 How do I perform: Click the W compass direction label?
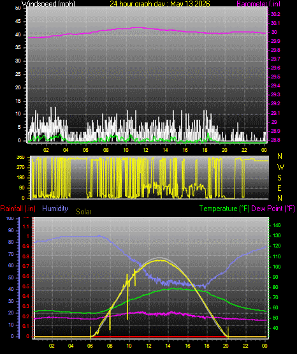[x=280, y=167]
